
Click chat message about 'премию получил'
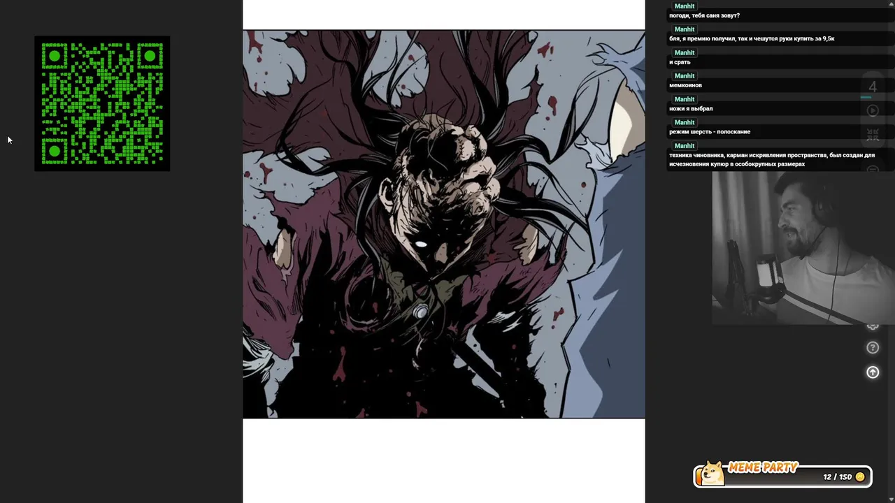(x=752, y=38)
